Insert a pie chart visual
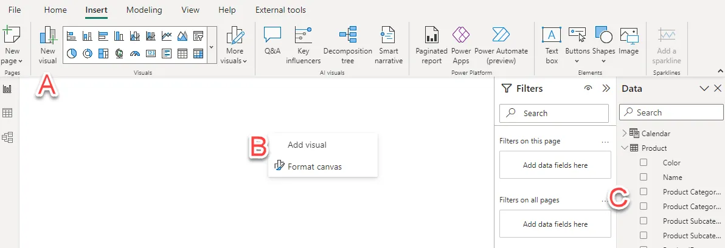Screen dimensions: 725x248 pos(71,53)
